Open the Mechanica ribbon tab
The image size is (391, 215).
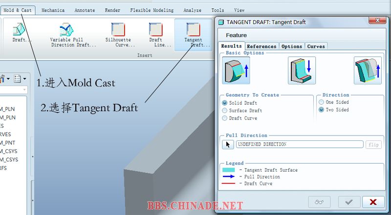click(53, 10)
